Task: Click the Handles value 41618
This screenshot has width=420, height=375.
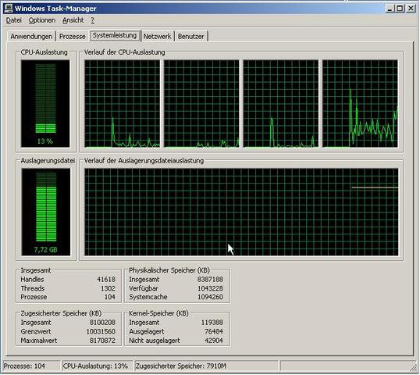Action: 106,280
